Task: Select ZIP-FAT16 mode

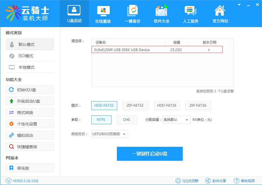Action: point(198,105)
